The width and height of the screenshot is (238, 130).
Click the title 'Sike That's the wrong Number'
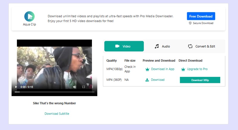pos(54,103)
